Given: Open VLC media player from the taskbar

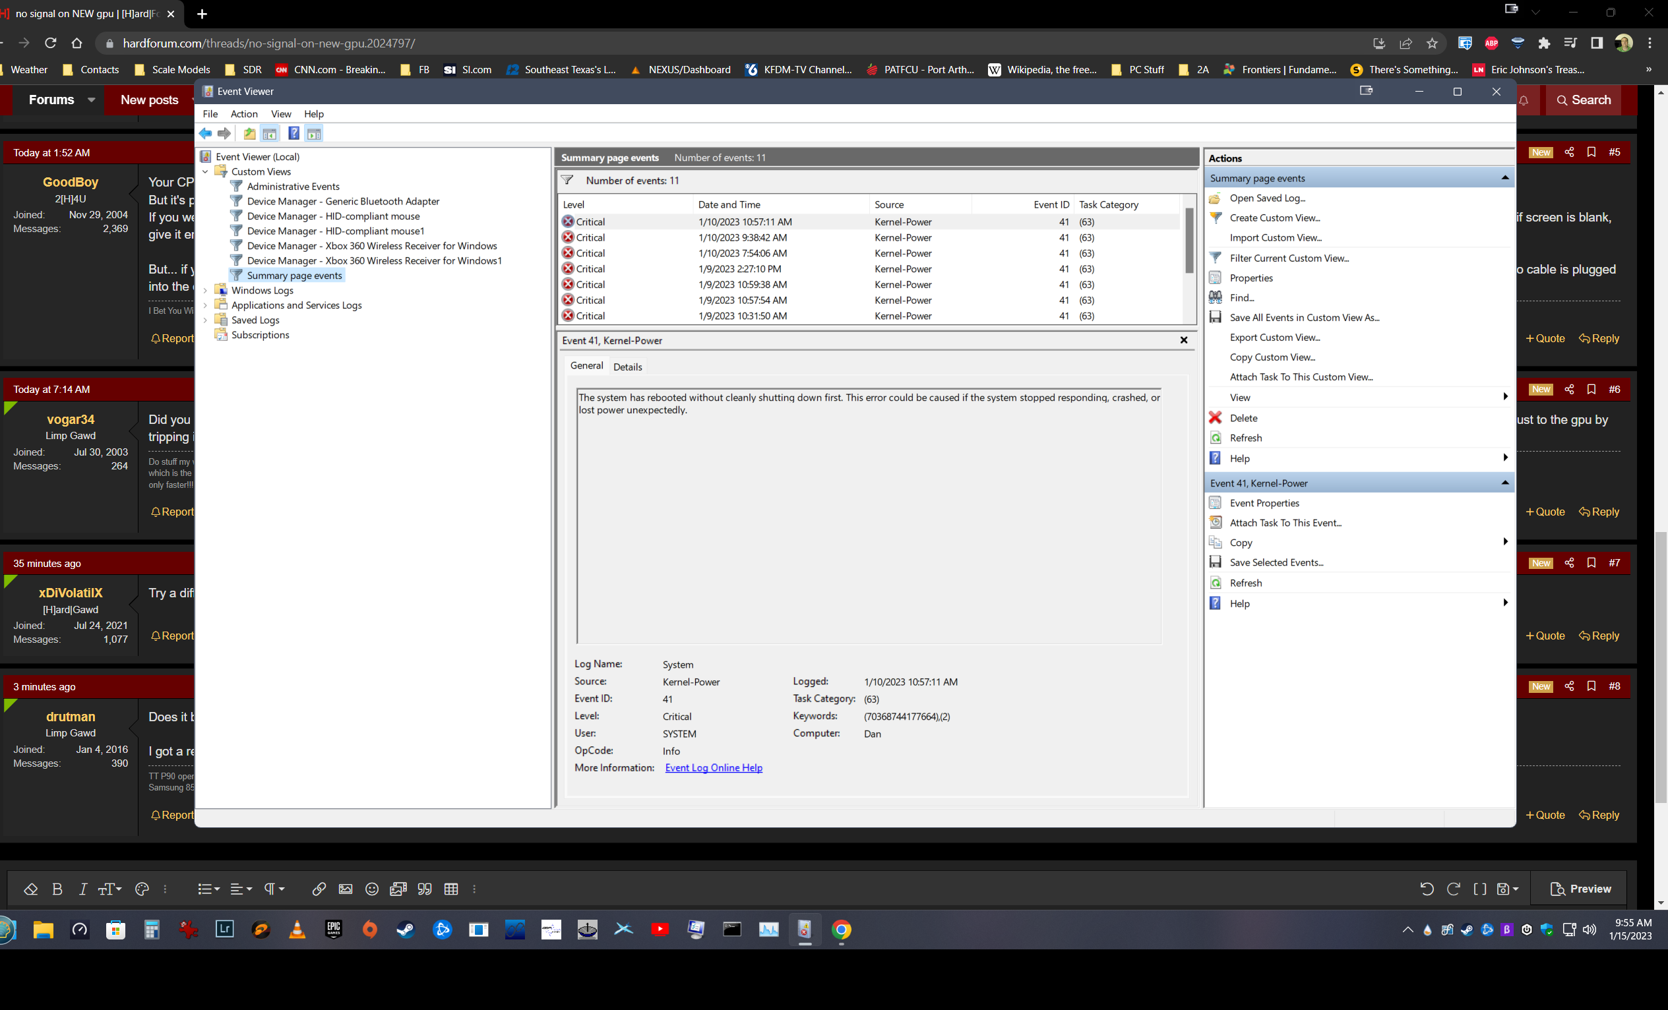Looking at the screenshot, I should [297, 930].
